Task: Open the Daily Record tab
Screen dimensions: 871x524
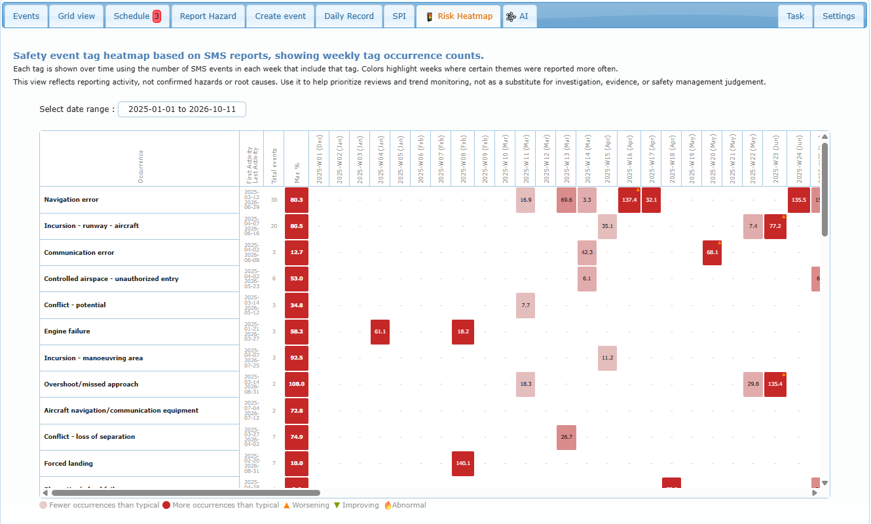Action: (349, 16)
